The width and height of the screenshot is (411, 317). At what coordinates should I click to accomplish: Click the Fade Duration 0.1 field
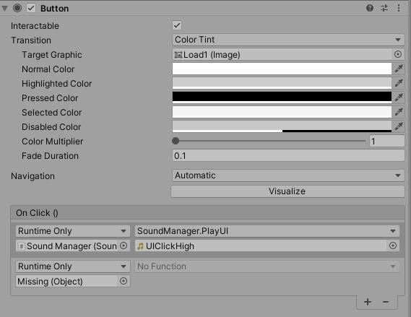click(288, 156)
